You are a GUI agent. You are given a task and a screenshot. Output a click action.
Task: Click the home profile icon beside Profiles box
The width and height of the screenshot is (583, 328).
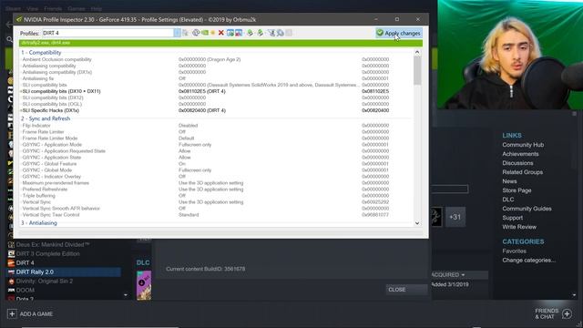tap(185, 33)
